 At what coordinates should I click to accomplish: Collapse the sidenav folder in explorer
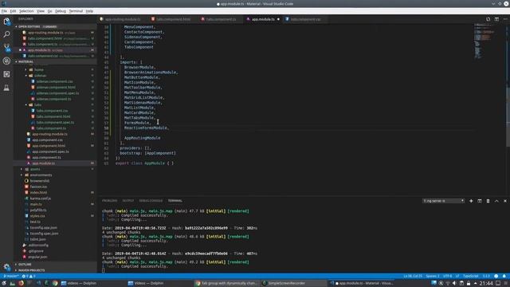pyautogui.click(x=41, y=76)
